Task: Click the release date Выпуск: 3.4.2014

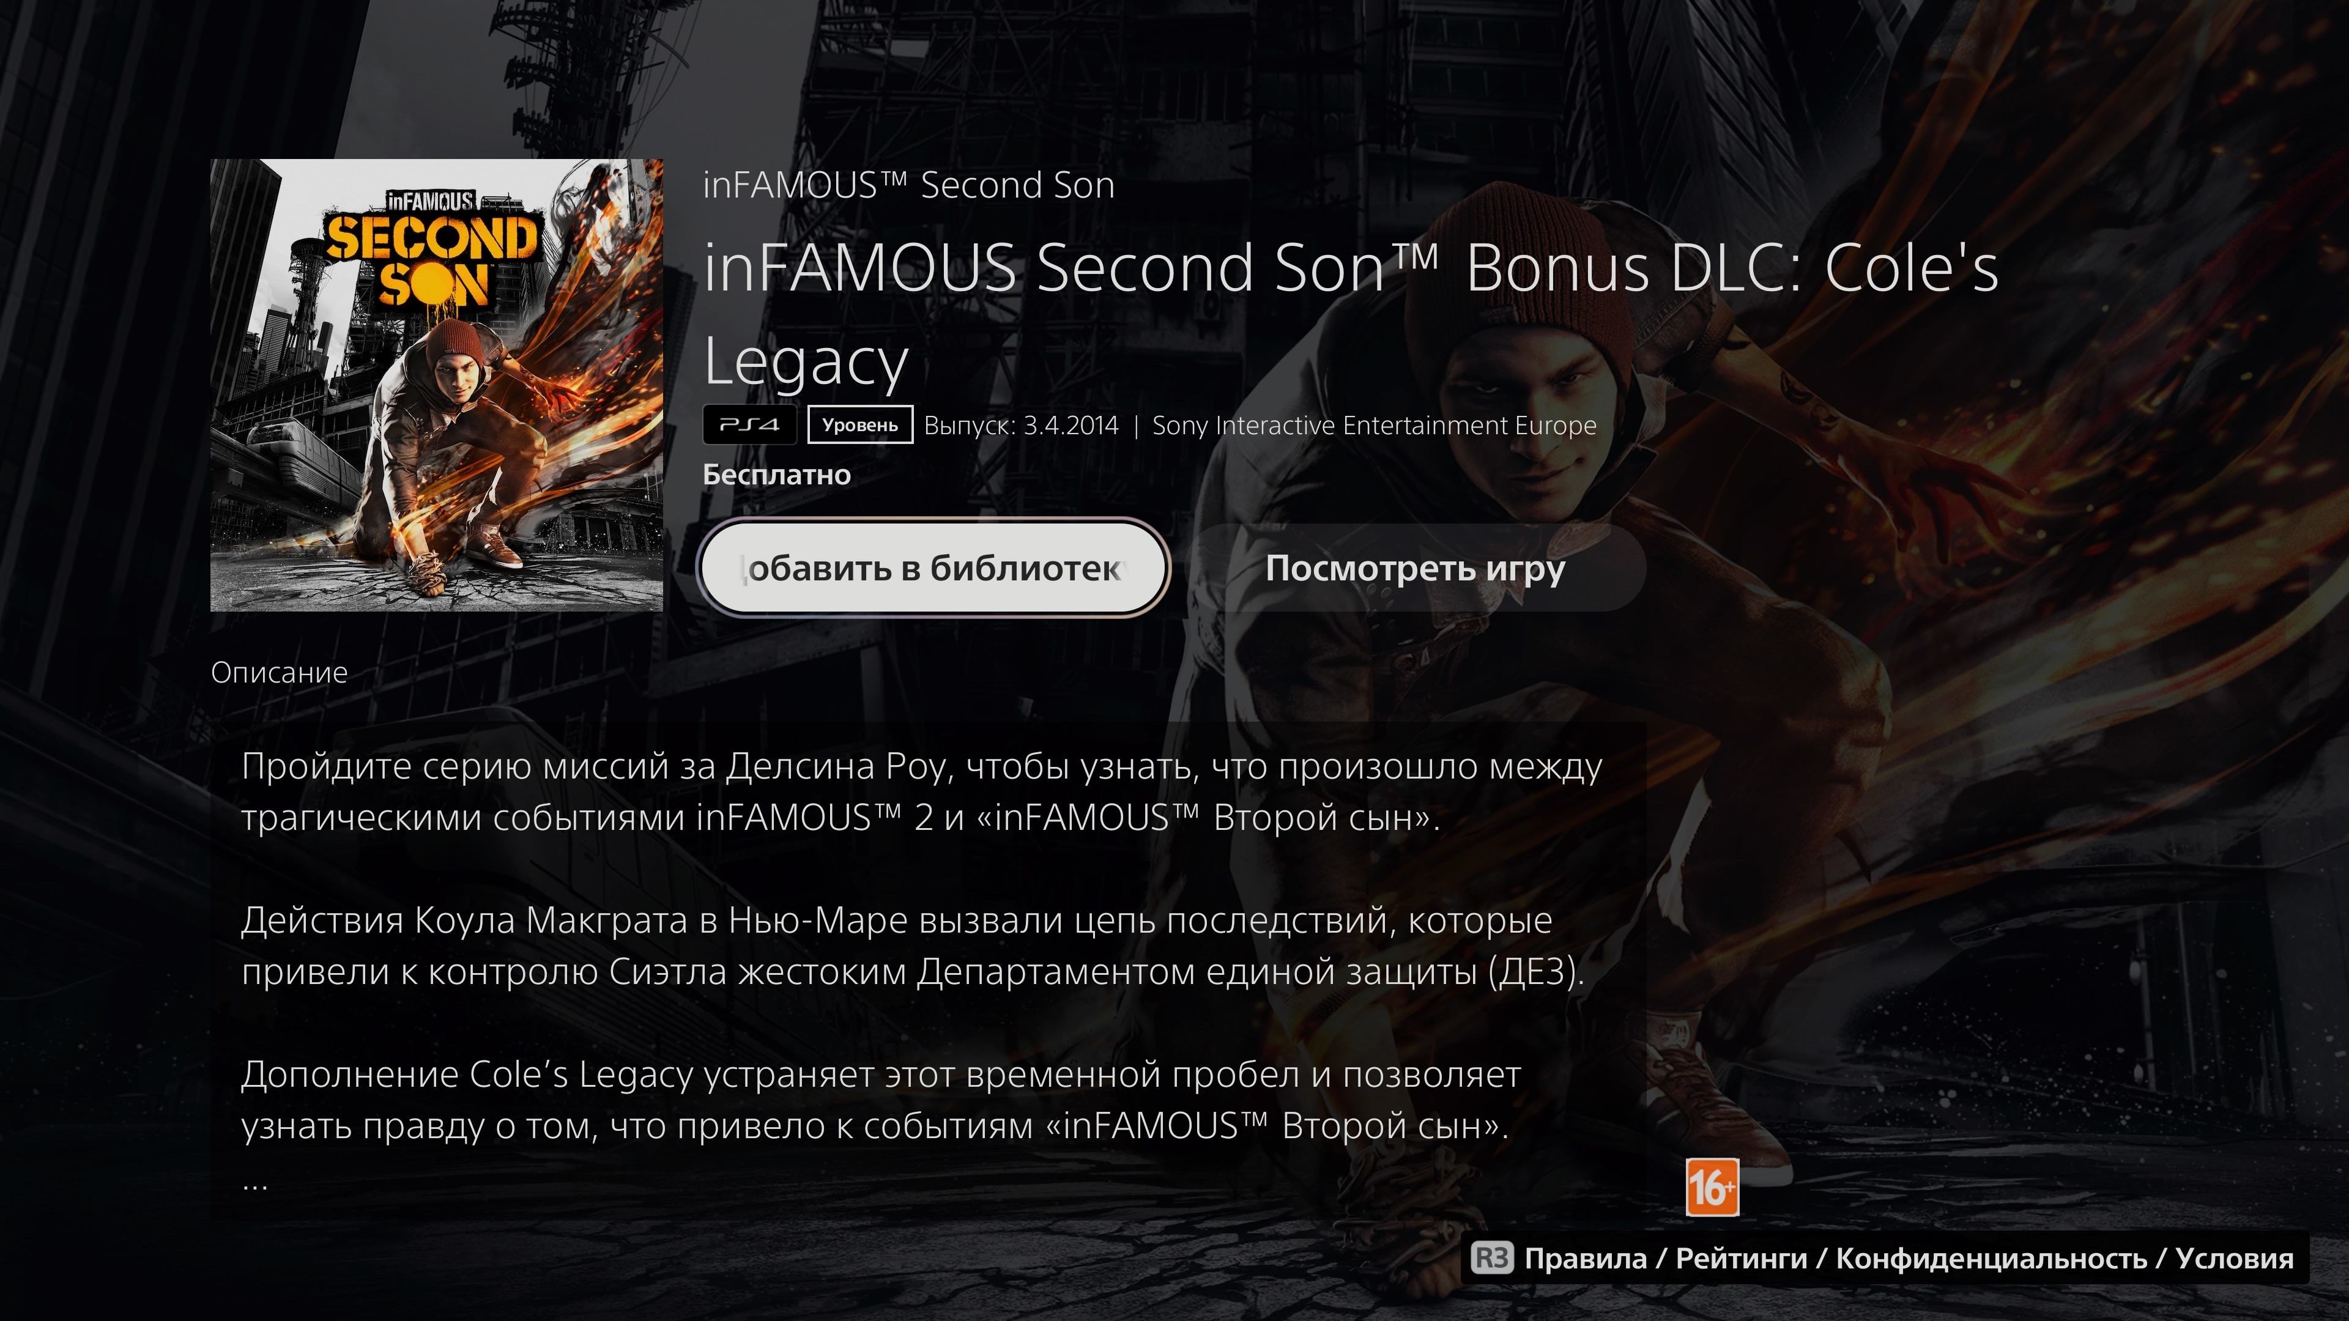Action: tap(1022, 426)
